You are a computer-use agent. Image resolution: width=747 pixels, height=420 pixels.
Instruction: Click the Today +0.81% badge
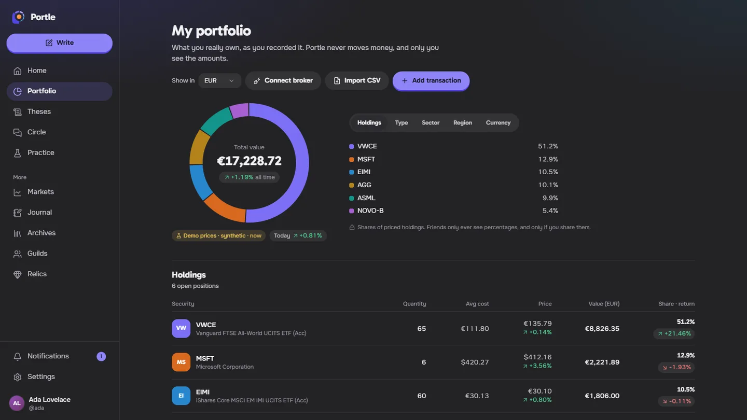(298, 235)
